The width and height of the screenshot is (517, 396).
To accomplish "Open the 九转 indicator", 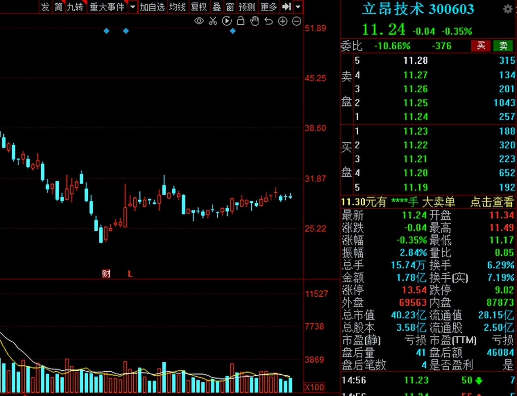I will [x=75, y=7].
